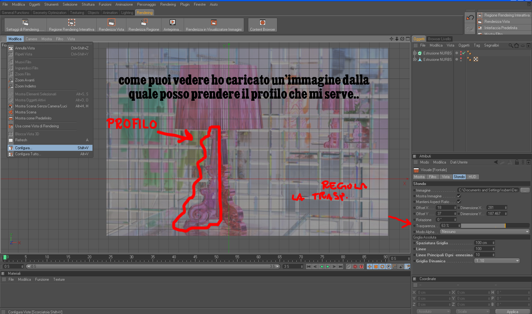Viewport: 532px width, 314px height.
Task: Expand the first Estrusione NURBS tree item
Action: tap(415, 53)
